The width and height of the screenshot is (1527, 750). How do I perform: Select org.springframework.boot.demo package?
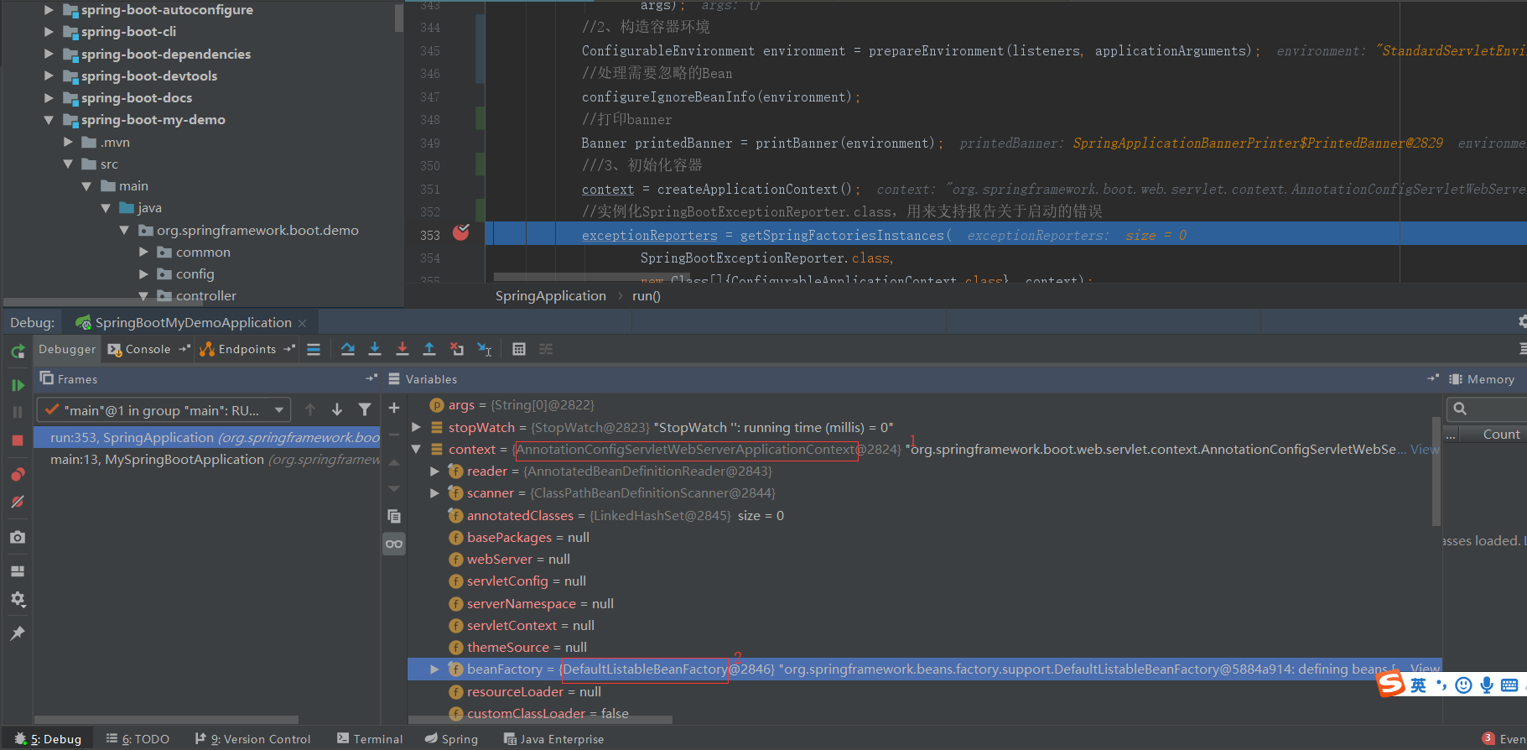click(257, 230)
